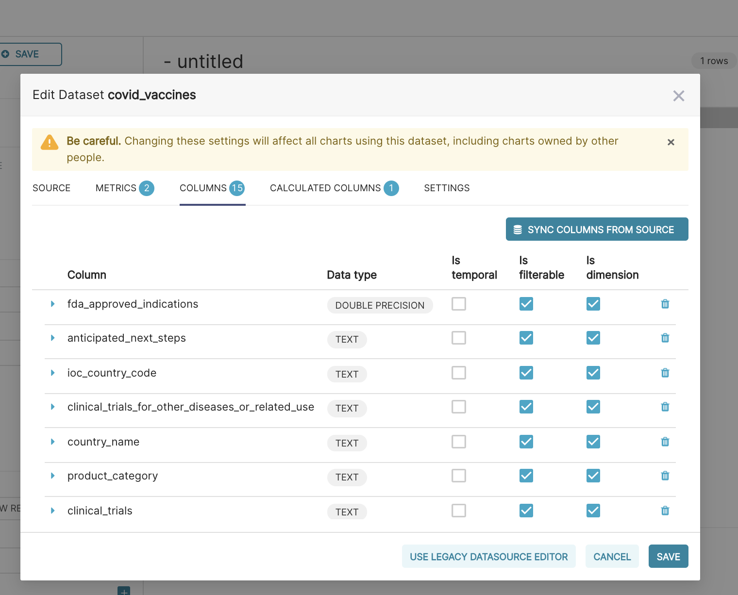
Task: Remove product_category column using trash icon
Action: pyautogui.click(x=665, y=476)
